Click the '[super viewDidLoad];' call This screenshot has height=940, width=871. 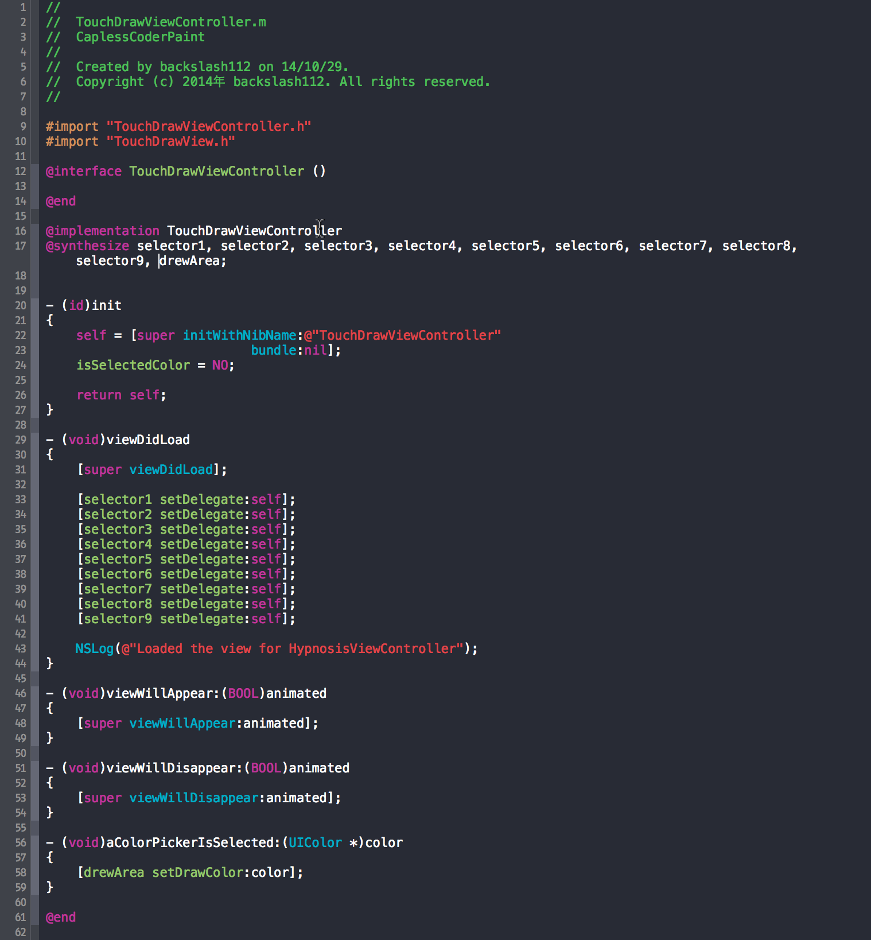coord(152,469)
